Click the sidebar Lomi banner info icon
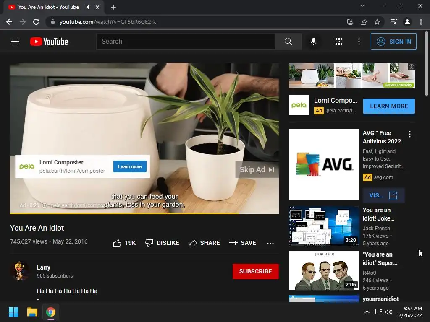The image size is (430, 322). point(412,67)
